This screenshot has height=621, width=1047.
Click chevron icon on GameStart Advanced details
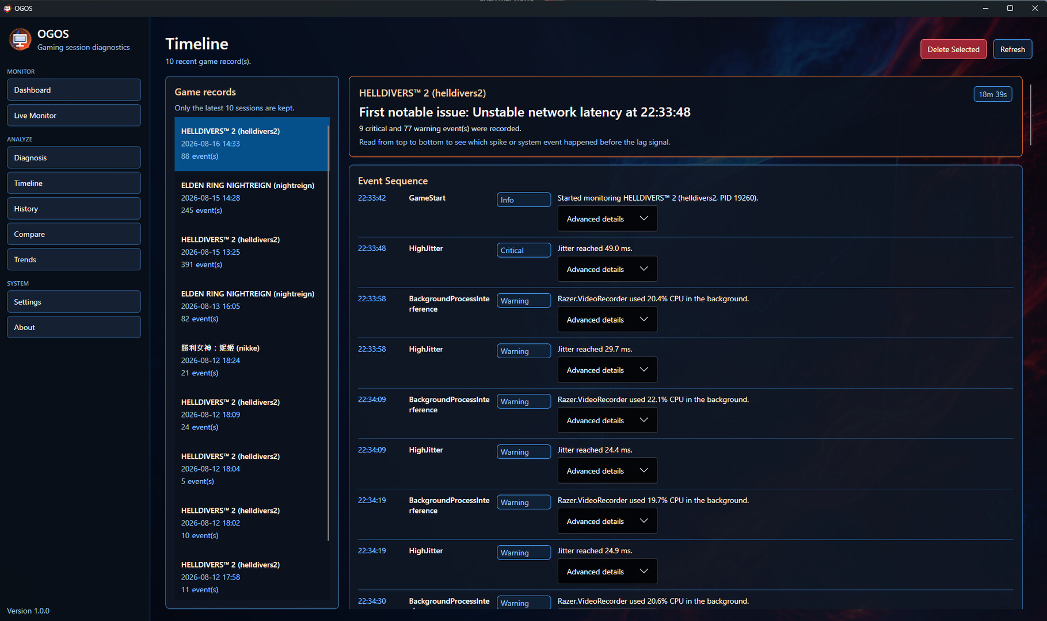(x=644, y=218)
